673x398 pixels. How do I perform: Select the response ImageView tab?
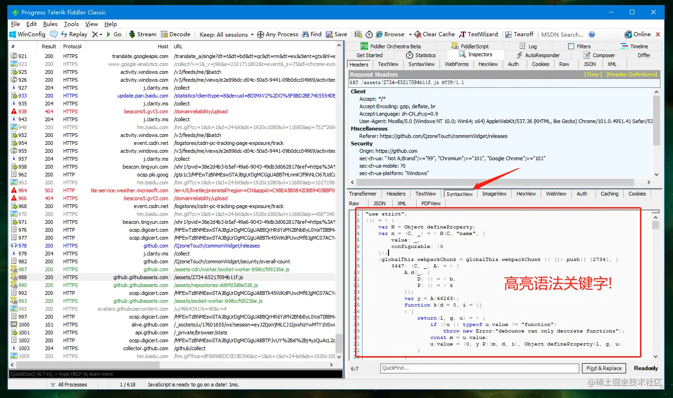click(494, 194)
